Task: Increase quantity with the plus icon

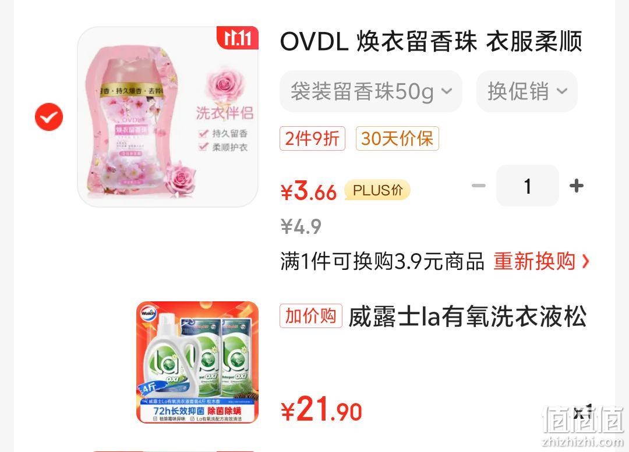Action: pos(577,186)
